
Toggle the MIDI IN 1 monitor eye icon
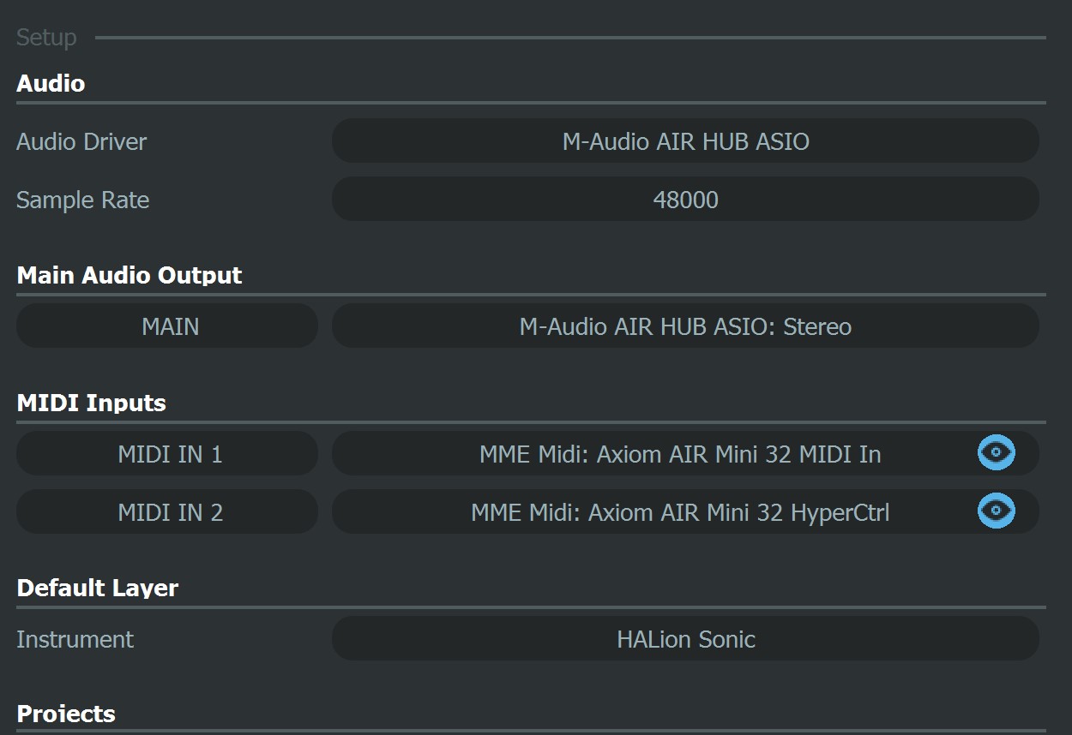(x=996, y=452)
